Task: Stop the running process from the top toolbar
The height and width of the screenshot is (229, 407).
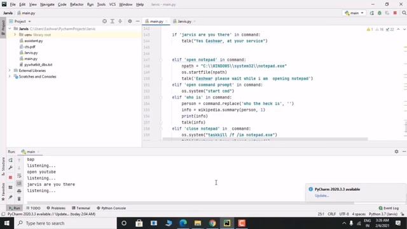Action: click(395, 13)
